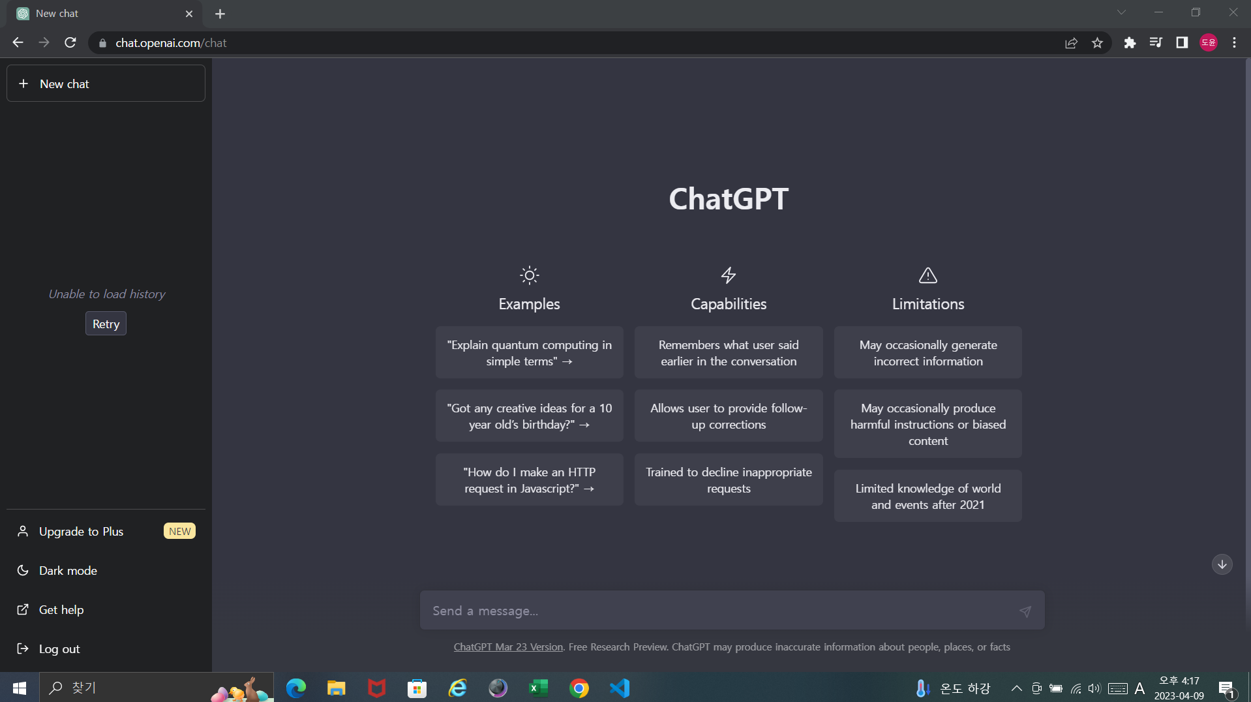Click the site lock icon in address bar
The width and height of the screenshot is (1251, 702).
coord(102,43)
